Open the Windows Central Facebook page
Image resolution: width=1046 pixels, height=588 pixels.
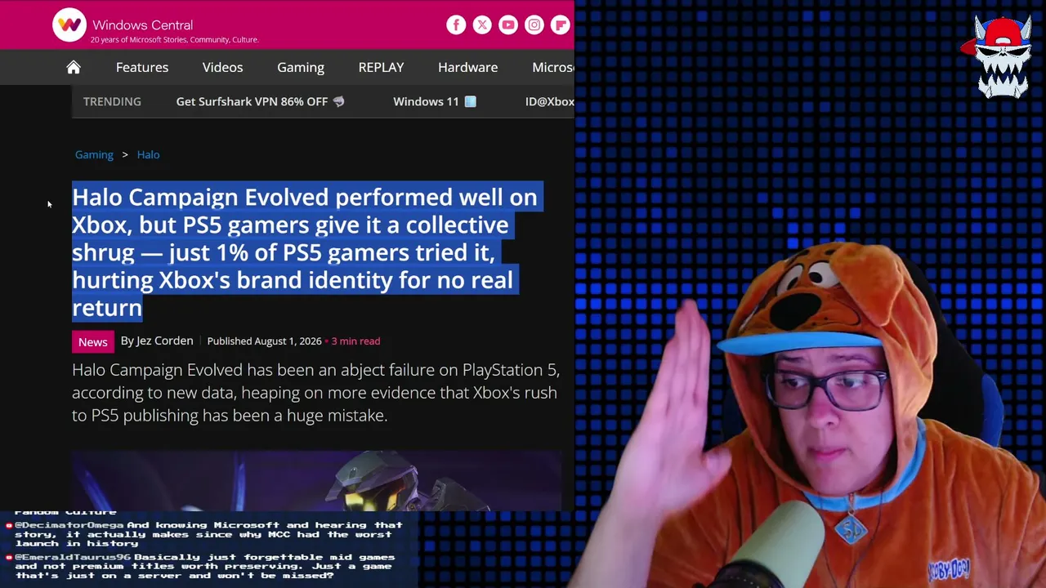456,24
